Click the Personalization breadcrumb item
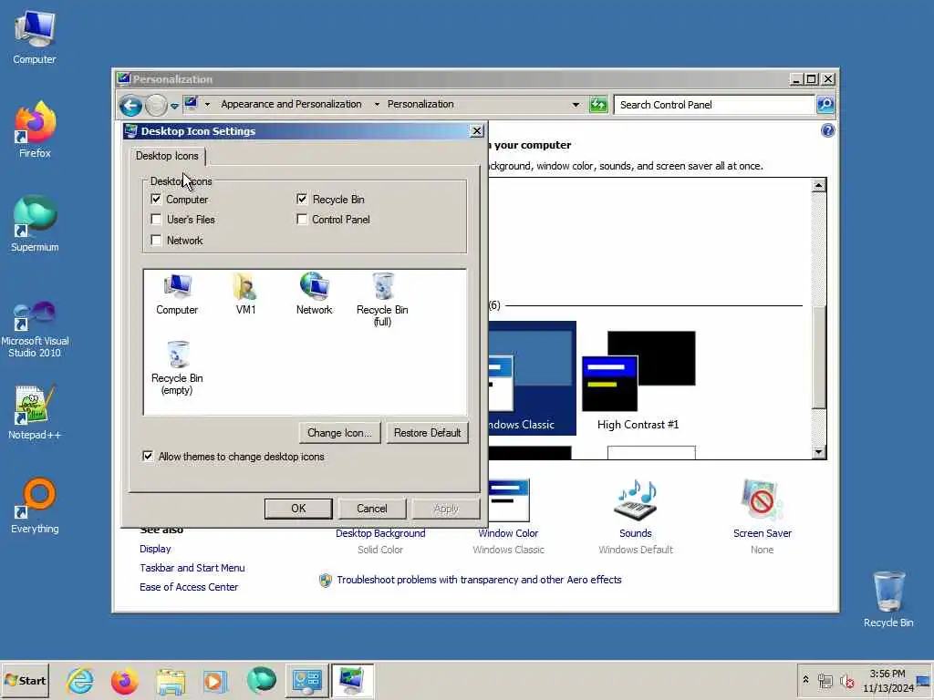Screen dimensions: 934x700 (x=420, y=104)
